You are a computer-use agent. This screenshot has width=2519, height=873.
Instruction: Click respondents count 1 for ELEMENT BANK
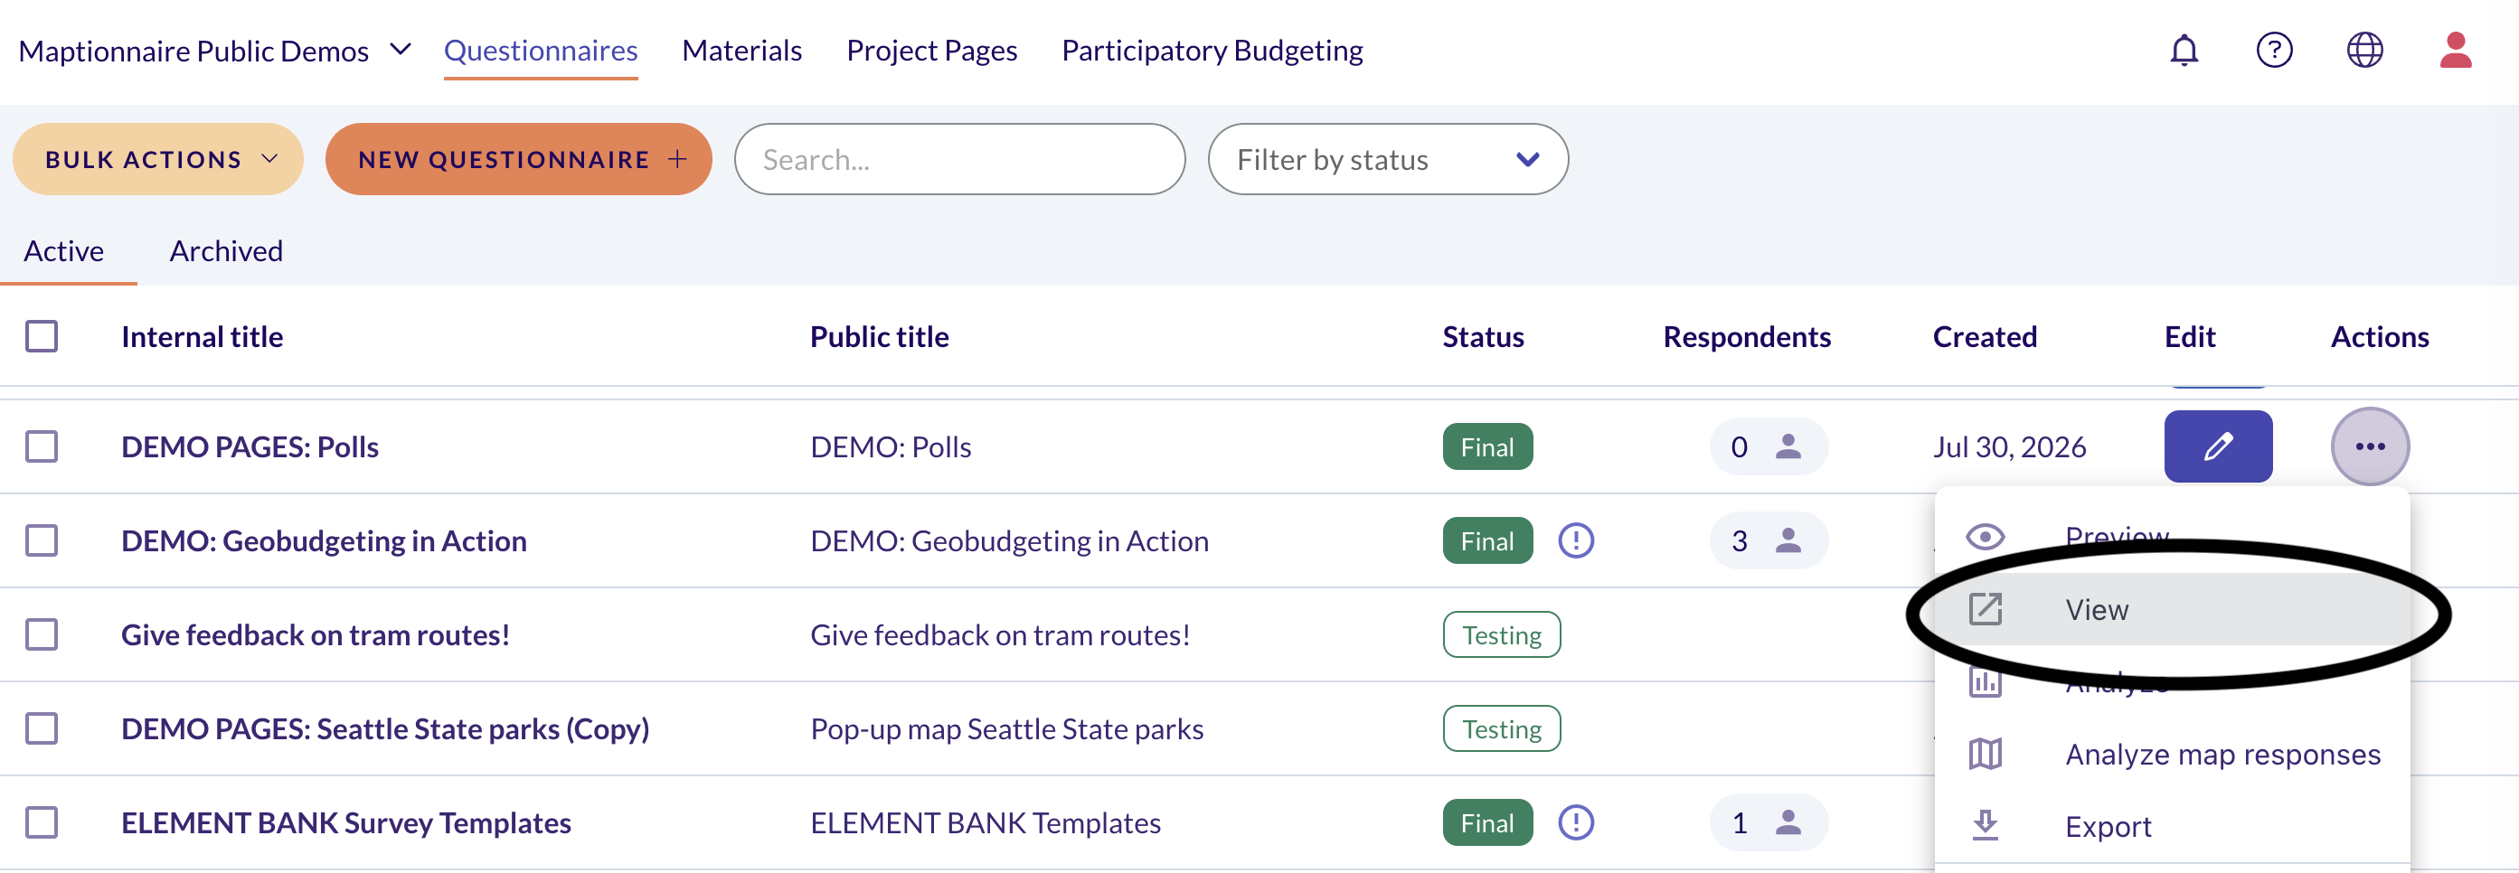point(1768,822)
